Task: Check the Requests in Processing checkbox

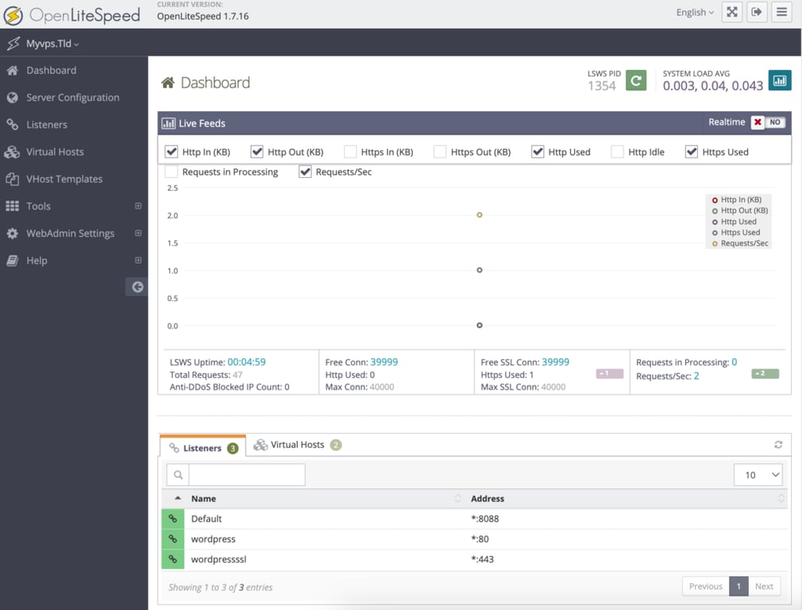Action: [171, 171]
